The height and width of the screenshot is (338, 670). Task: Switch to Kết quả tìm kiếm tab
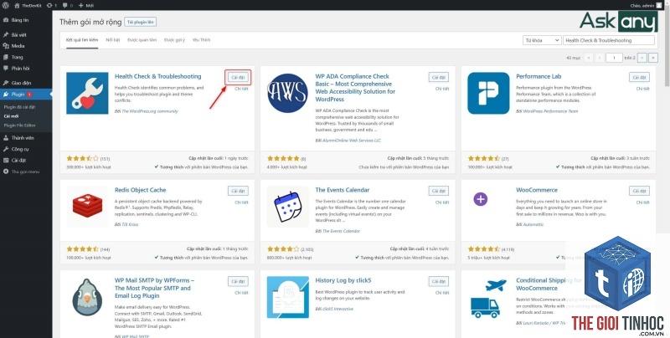click(x=82, y=40)
